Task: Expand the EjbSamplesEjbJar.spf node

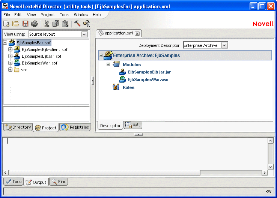Action: [x=10, y=56]
